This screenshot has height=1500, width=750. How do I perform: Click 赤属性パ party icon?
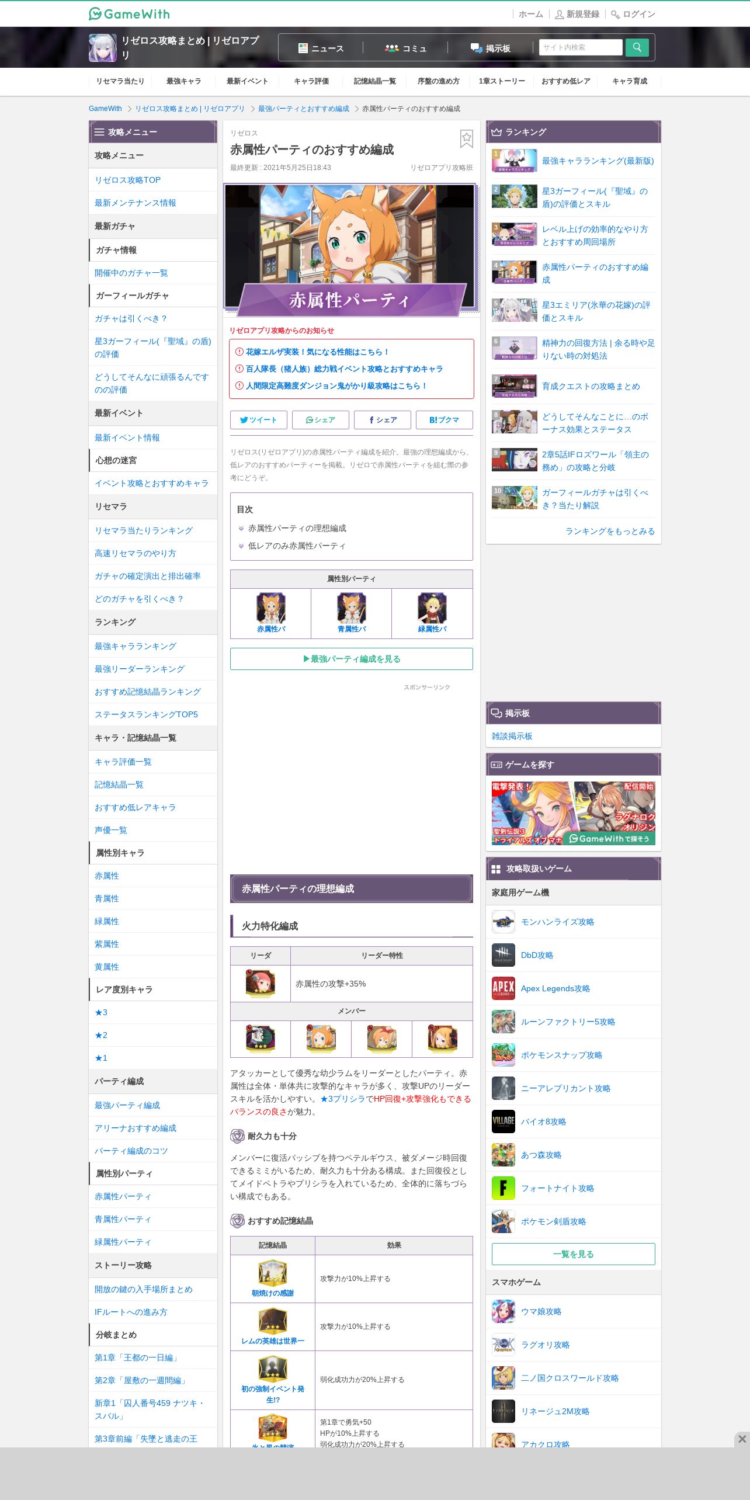pos(271,608)
